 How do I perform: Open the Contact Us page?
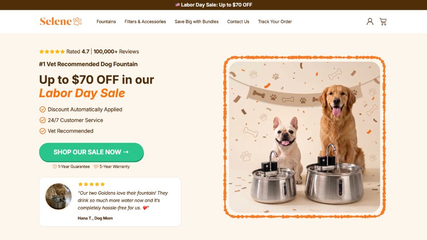pos(238,21)
